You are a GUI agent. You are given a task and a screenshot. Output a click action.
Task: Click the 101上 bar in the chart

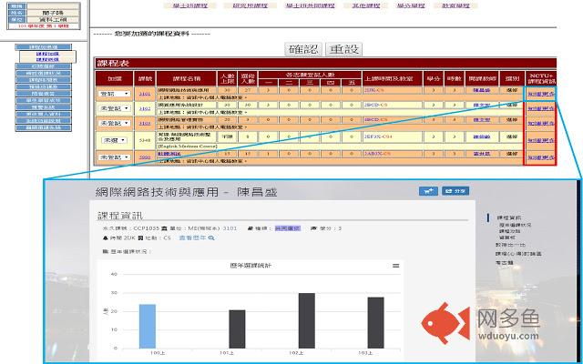[237, 329]
